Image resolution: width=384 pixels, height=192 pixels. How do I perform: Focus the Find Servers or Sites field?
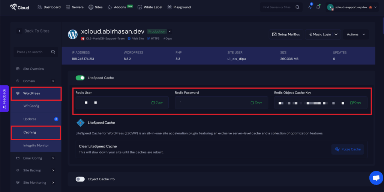pos(278,7)
